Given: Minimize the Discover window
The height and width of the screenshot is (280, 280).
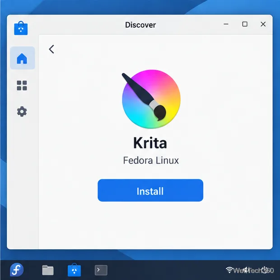Looking at the screenshot, I should click(x=226, y=24).
